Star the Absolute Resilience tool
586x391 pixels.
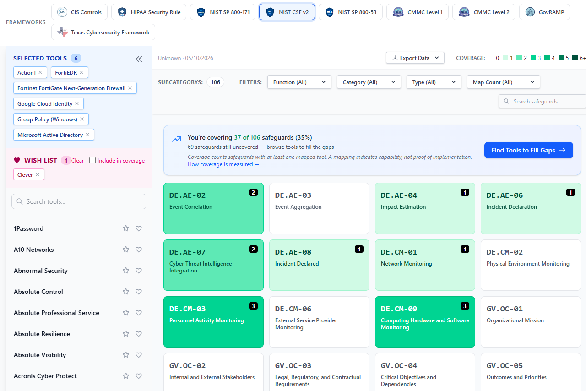click(x=126, y=334)
